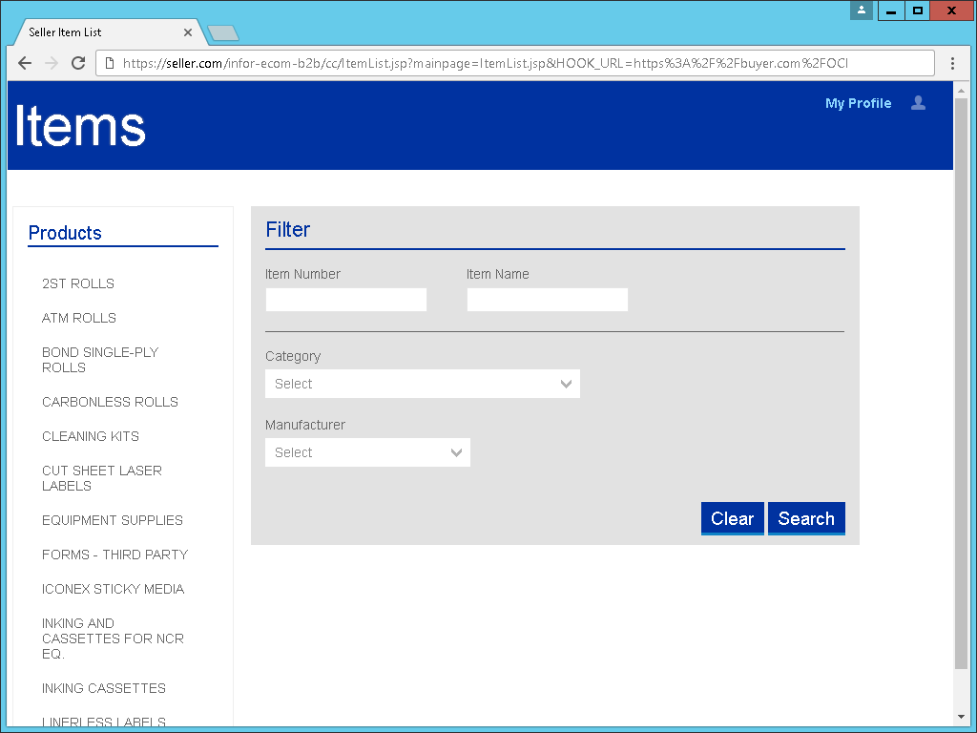Focus the Item Number input field
The image size is (977, 733).
[x=345, y=300]
